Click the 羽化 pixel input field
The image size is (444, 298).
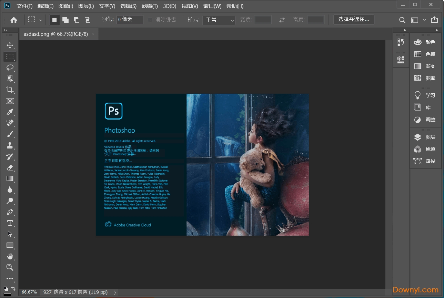129,19
